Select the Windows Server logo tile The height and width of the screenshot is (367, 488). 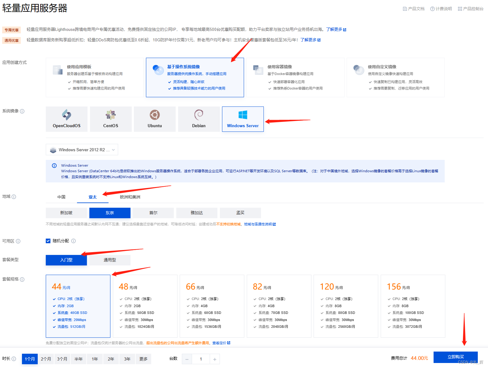pos(243,119)
